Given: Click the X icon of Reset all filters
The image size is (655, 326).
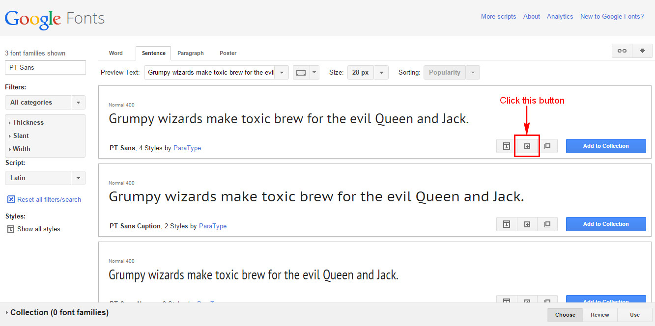Looking at the screenshot, I should [11, 199].
